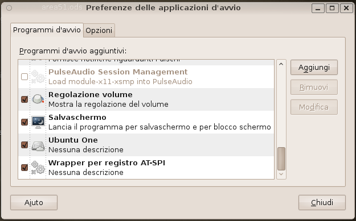The width and height of the screenshot is (356, 221).
Task: Click the PulseAudio Session Management gears icon
Action: (38, 77)
